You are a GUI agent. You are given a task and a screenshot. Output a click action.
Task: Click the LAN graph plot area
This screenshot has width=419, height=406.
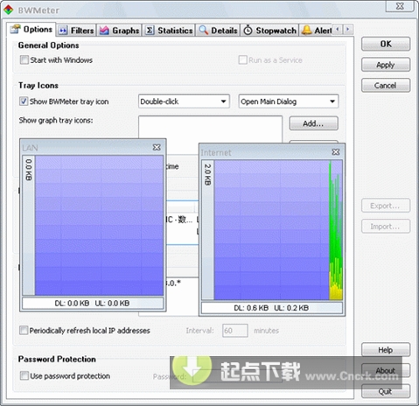pos(99,226)
